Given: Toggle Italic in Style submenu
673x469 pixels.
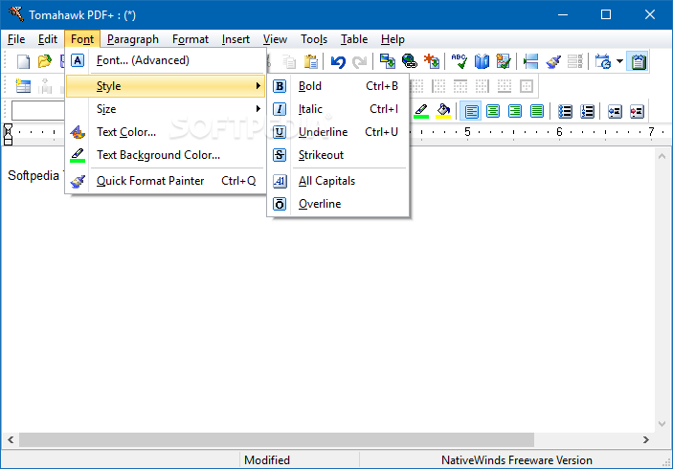Looking at the screenshot, I should (338, 109).
